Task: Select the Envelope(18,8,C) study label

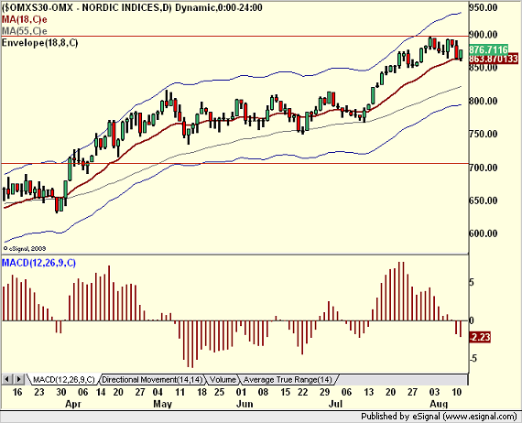Action: 39,43
